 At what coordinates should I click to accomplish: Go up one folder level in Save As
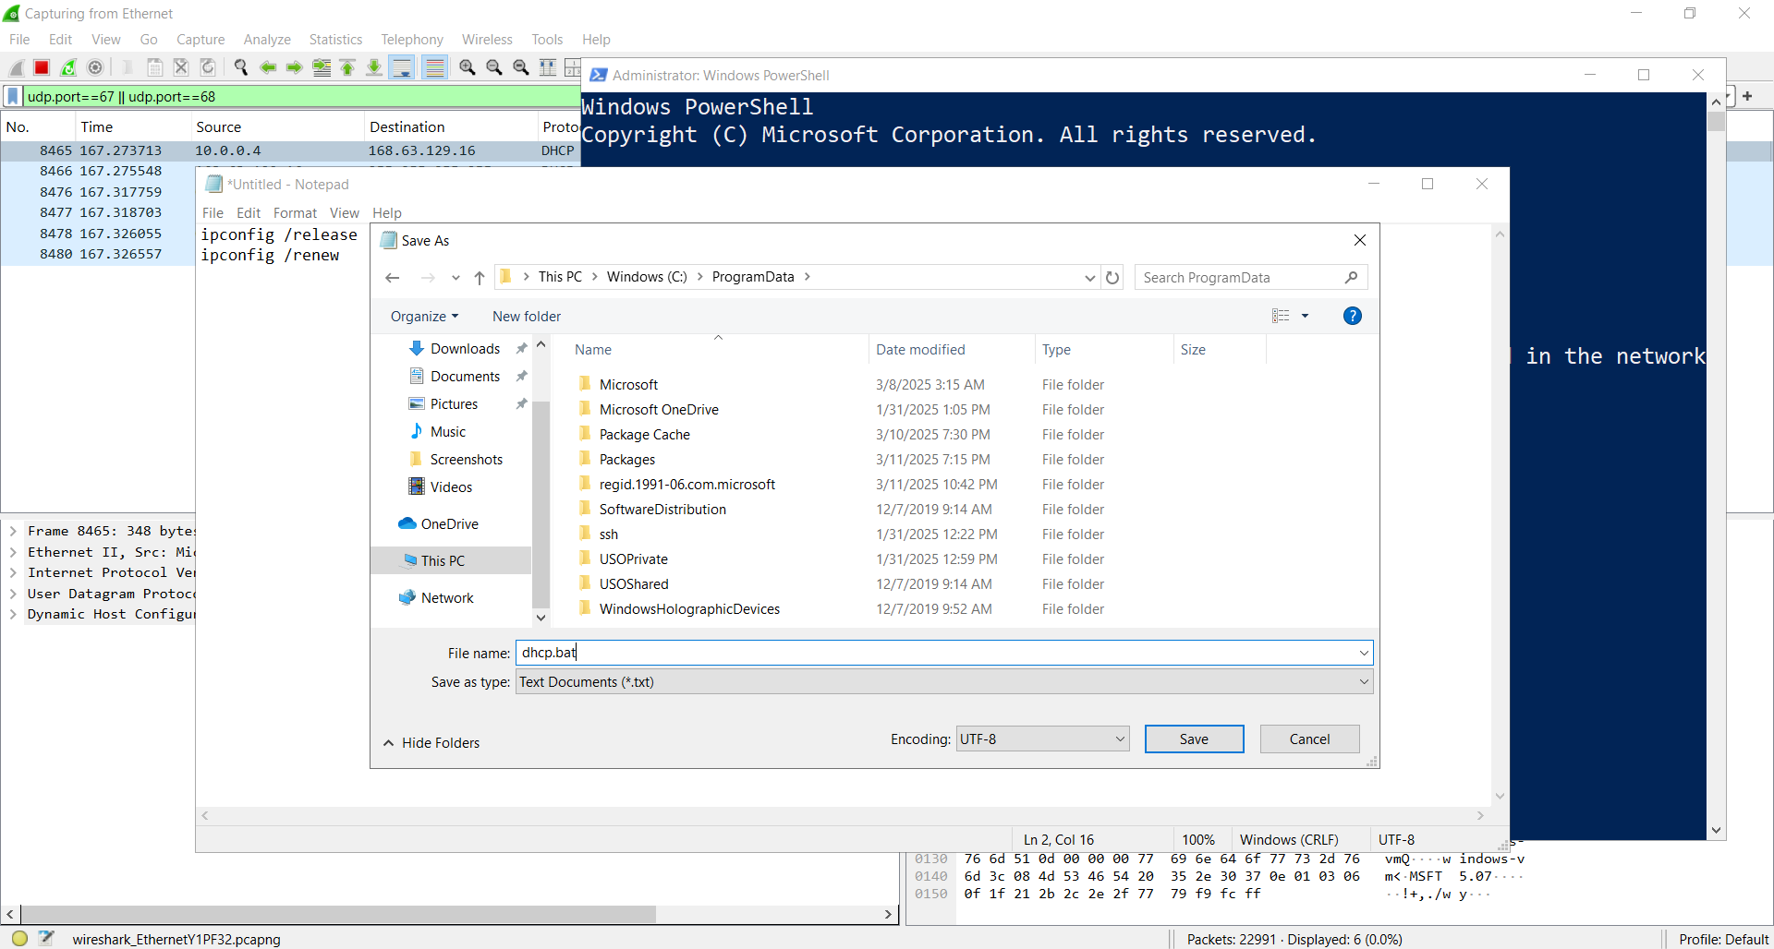pyautogui.click(x=480, y=277)
